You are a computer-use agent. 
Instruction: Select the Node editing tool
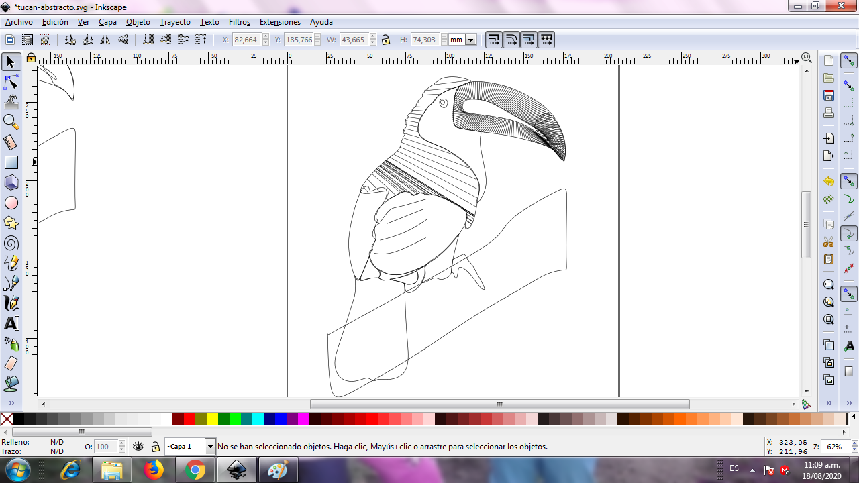[11, 83]
